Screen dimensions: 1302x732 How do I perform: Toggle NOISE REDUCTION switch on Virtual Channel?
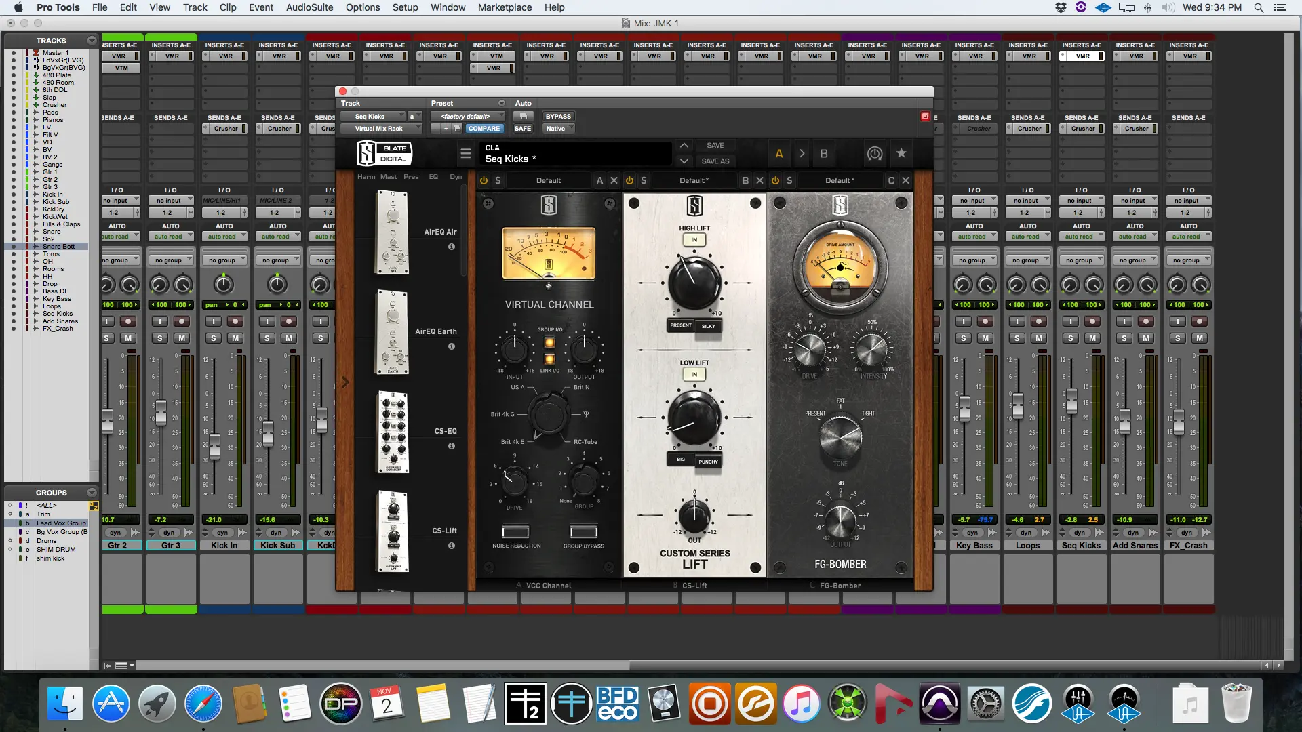[515, 531]
